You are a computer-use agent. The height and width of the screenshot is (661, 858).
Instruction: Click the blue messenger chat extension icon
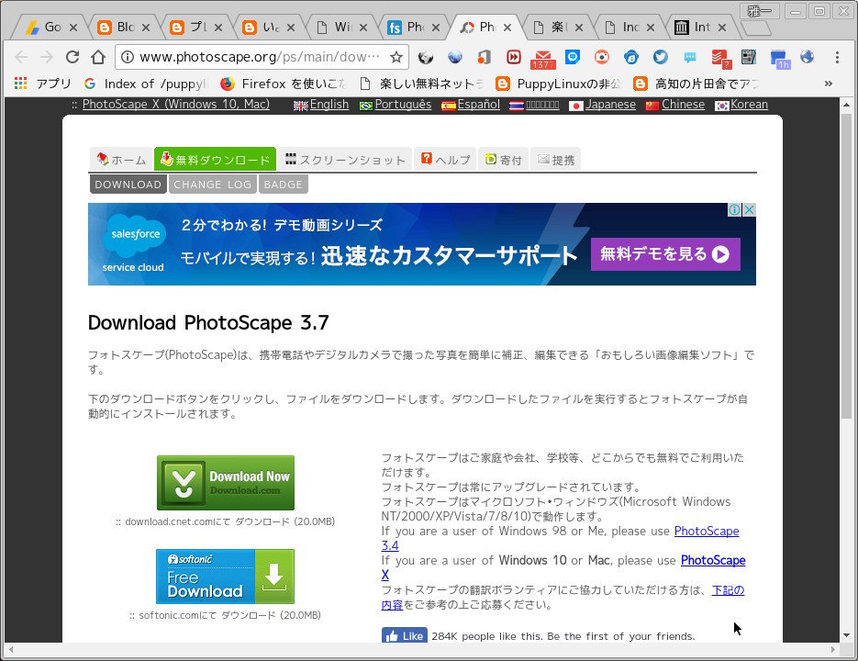pos(573,57)
